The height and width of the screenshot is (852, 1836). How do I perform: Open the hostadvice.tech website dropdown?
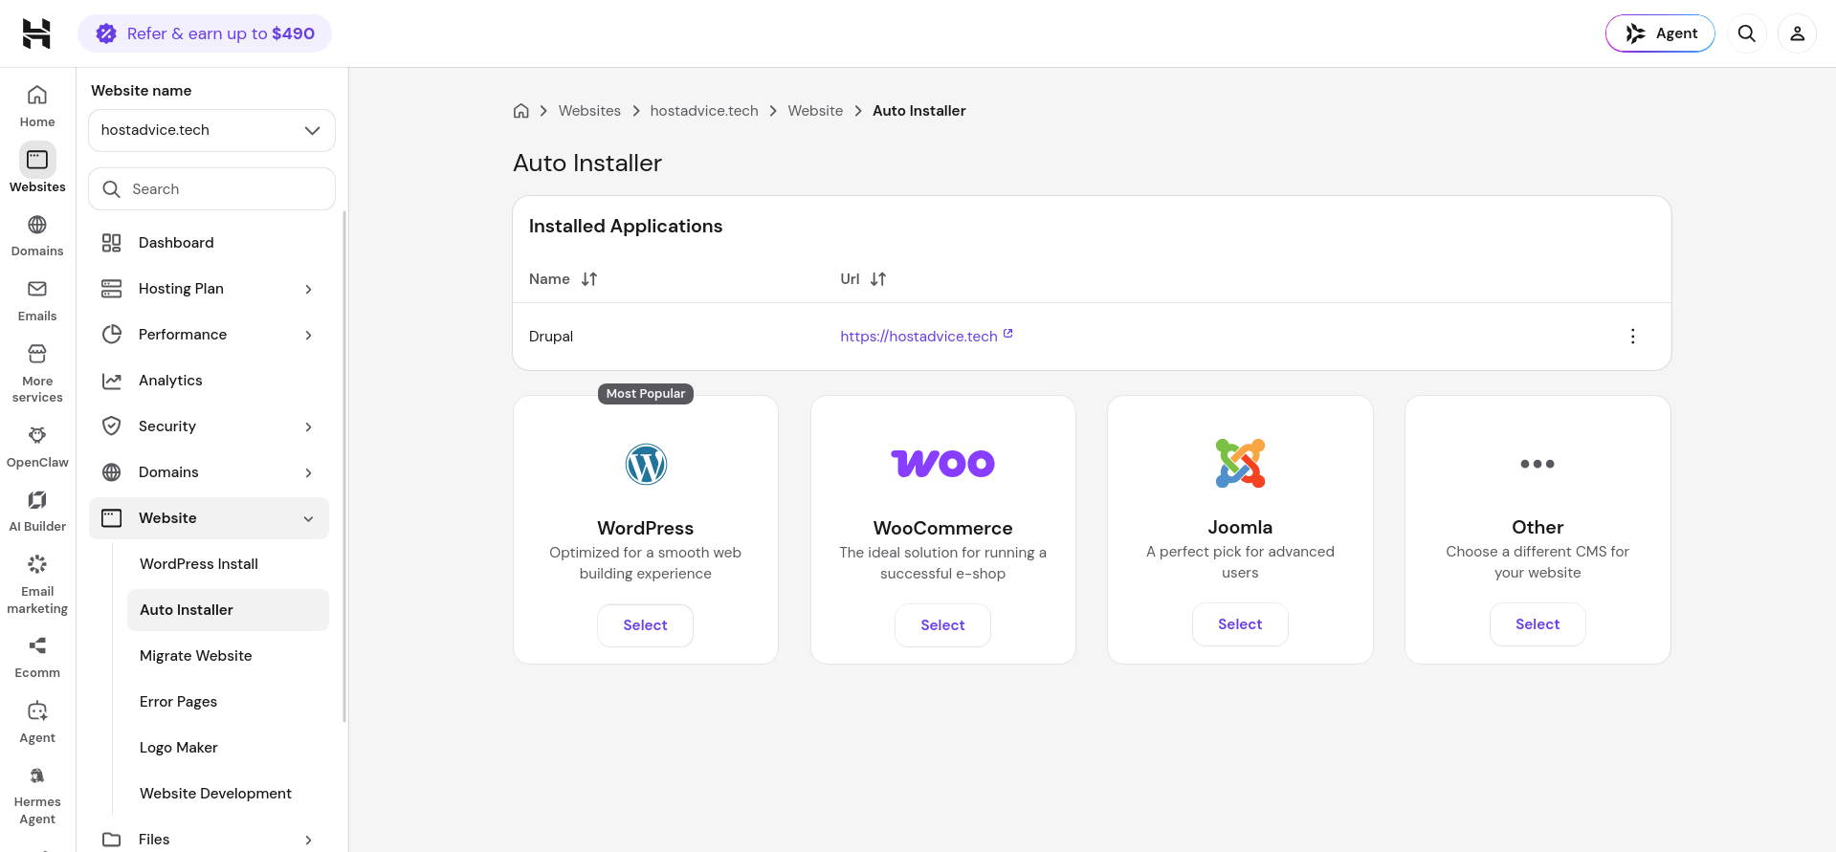[211, 130]
